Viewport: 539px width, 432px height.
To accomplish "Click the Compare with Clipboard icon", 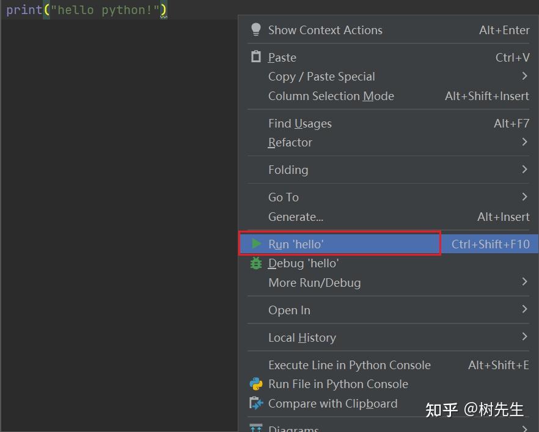I will [255, 403].
